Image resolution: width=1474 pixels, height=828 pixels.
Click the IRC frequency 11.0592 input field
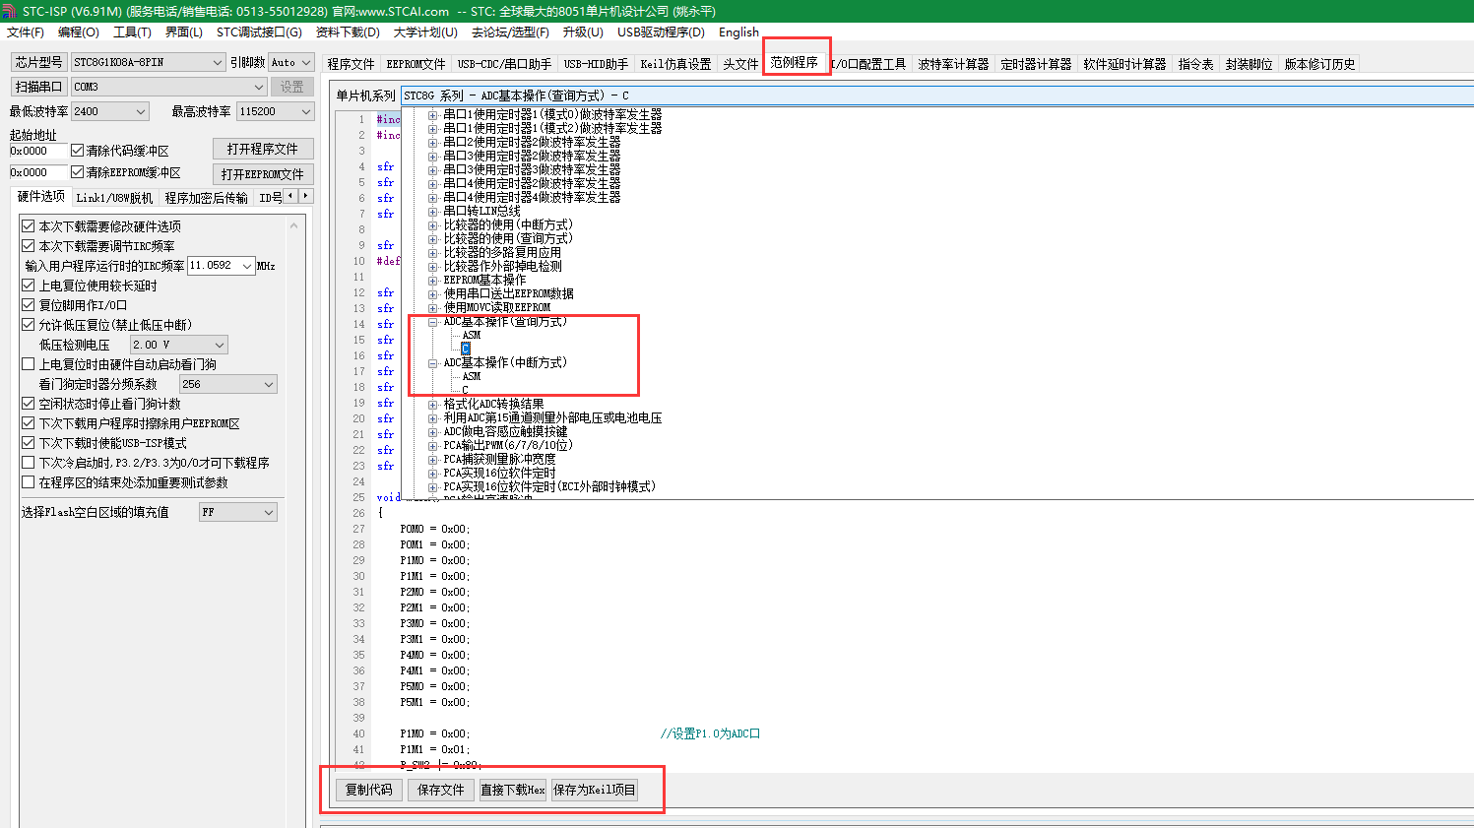point(213,266)
